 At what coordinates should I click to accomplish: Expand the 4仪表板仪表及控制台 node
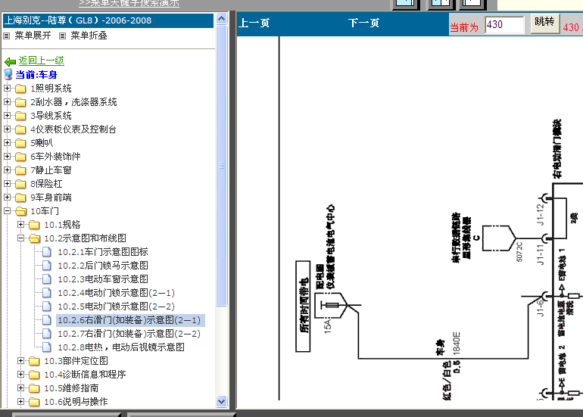(7, 129)
